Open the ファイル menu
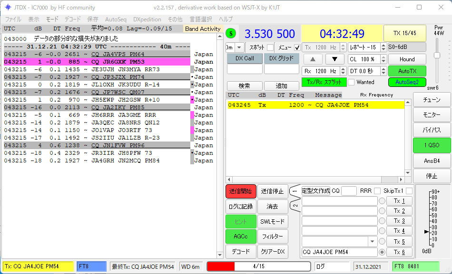 13,19
